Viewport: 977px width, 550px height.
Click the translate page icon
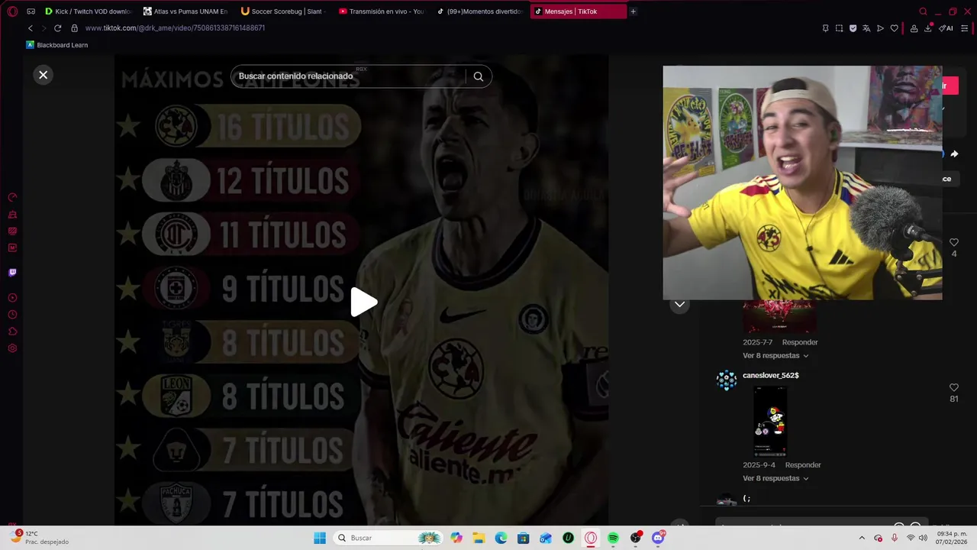(866, 28)
